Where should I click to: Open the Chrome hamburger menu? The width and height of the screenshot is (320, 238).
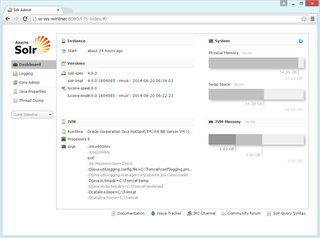click(313, 19)
